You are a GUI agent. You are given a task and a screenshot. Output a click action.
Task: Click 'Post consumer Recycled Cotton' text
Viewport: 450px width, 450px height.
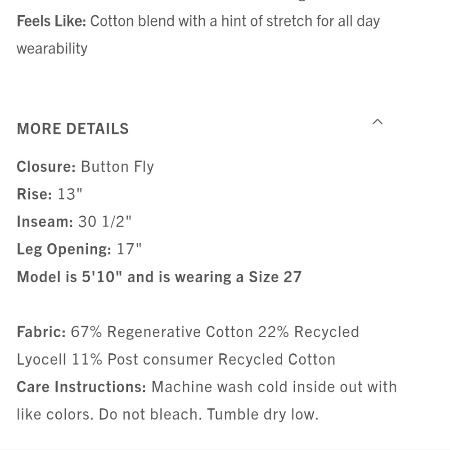pyautogui.click(x=221, y=359)
